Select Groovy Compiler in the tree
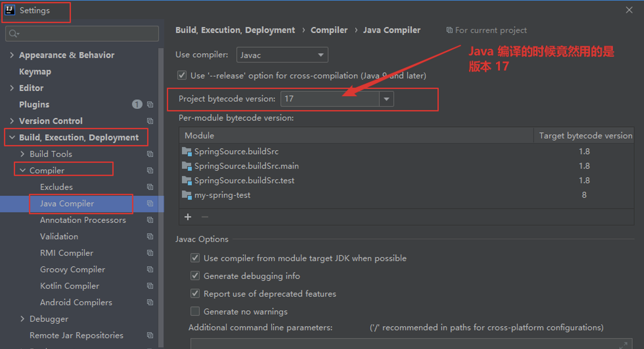The width and height of the screenshot is (644, 349). tap(72, 270)
